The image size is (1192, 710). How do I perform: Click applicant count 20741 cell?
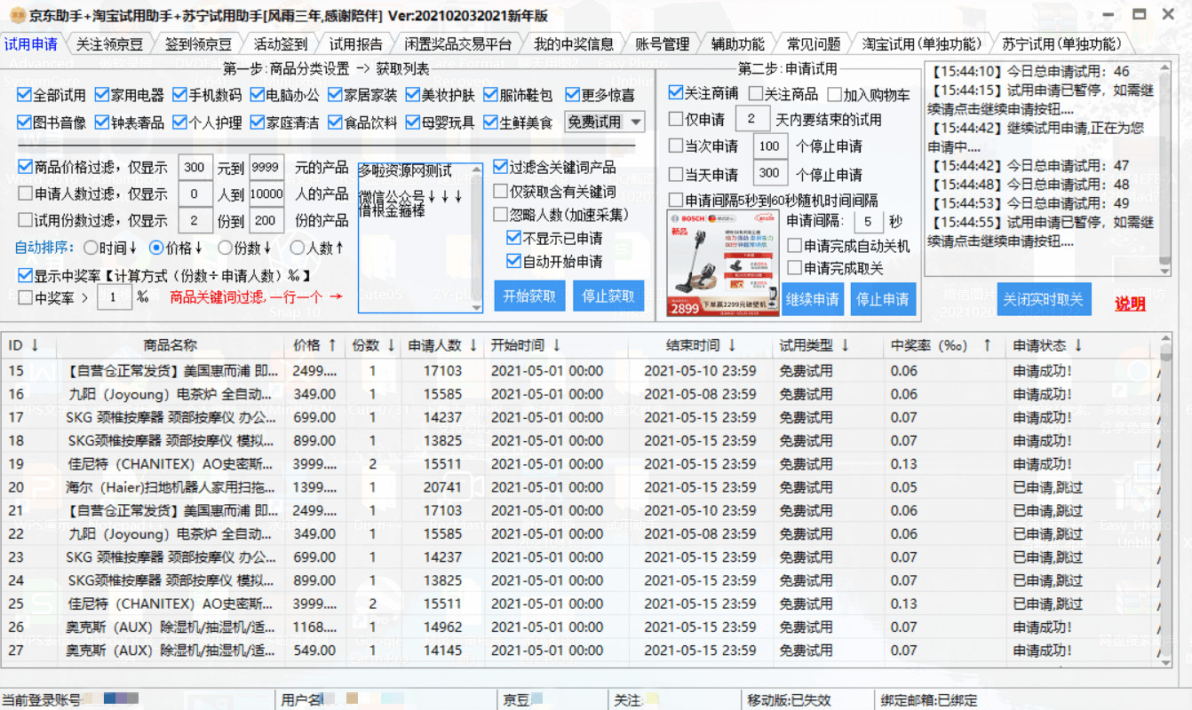click(442, 487)
